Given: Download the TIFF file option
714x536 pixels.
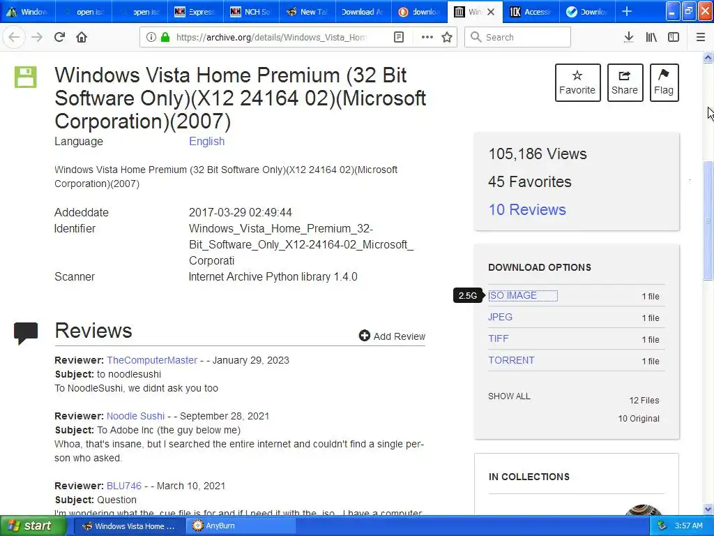Looking at the screenshot, I should click(498, 338).
